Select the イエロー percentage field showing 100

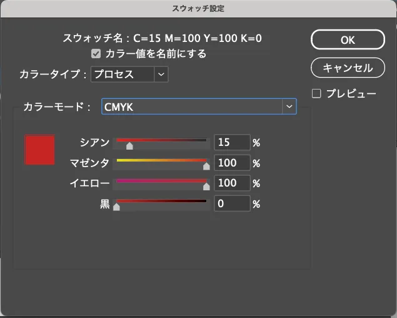[232, 183]
